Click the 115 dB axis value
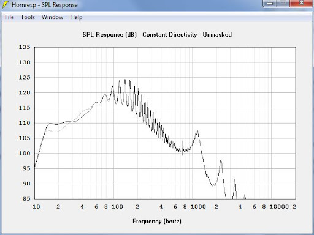Screen dimensions: 314x235 tap(25, 108)
